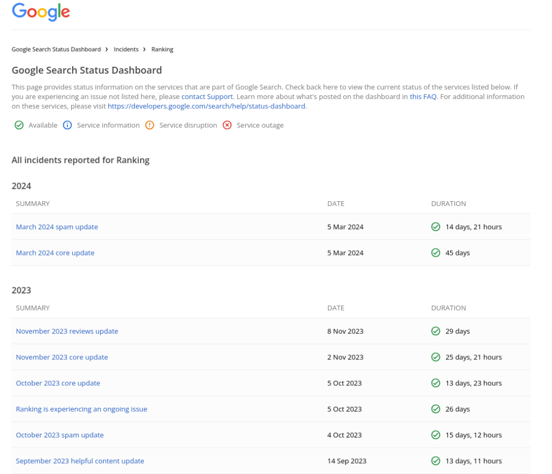Select the Ranking breadcrumb item
This screenshot has height=474, width=552.
pyautogui.click(x=162, y=49)
